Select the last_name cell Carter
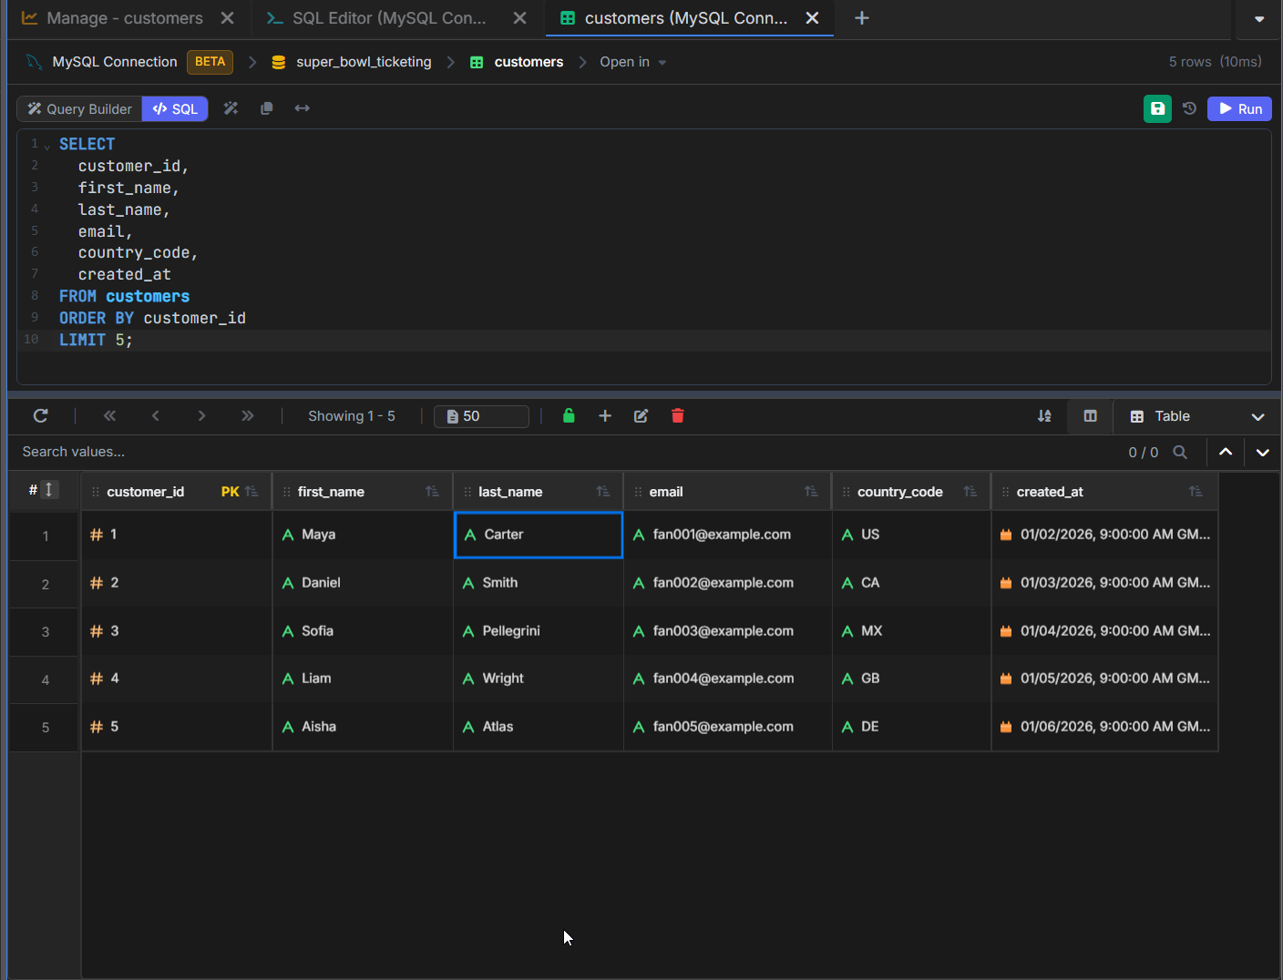 point(539,535)
